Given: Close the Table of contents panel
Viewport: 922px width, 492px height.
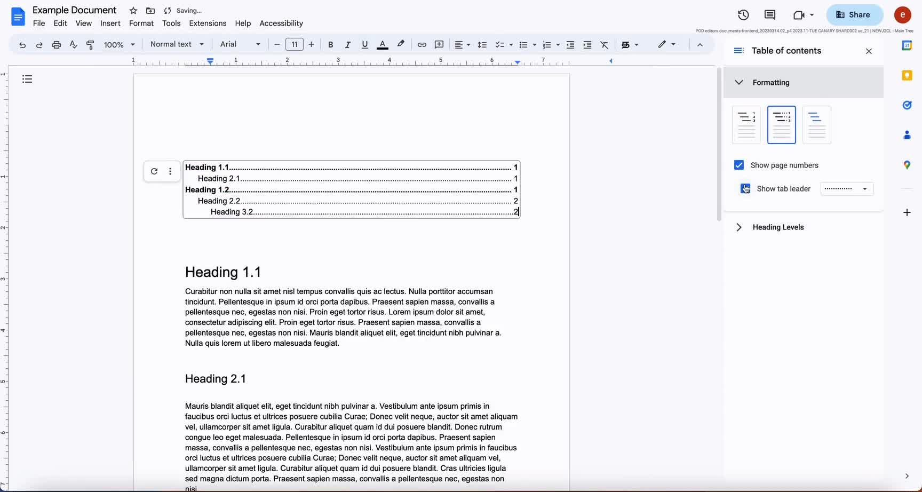Looking at the screenshot, I should tap(869, 51).
